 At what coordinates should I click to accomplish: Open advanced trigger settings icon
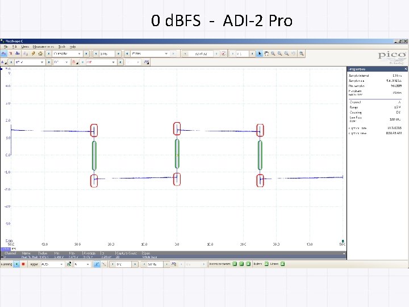click(69, 264)
